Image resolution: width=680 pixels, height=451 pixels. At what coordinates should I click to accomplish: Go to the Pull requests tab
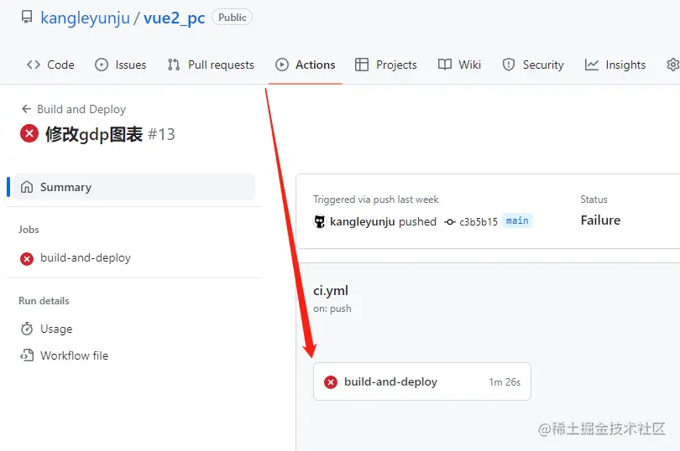[211, 65]
